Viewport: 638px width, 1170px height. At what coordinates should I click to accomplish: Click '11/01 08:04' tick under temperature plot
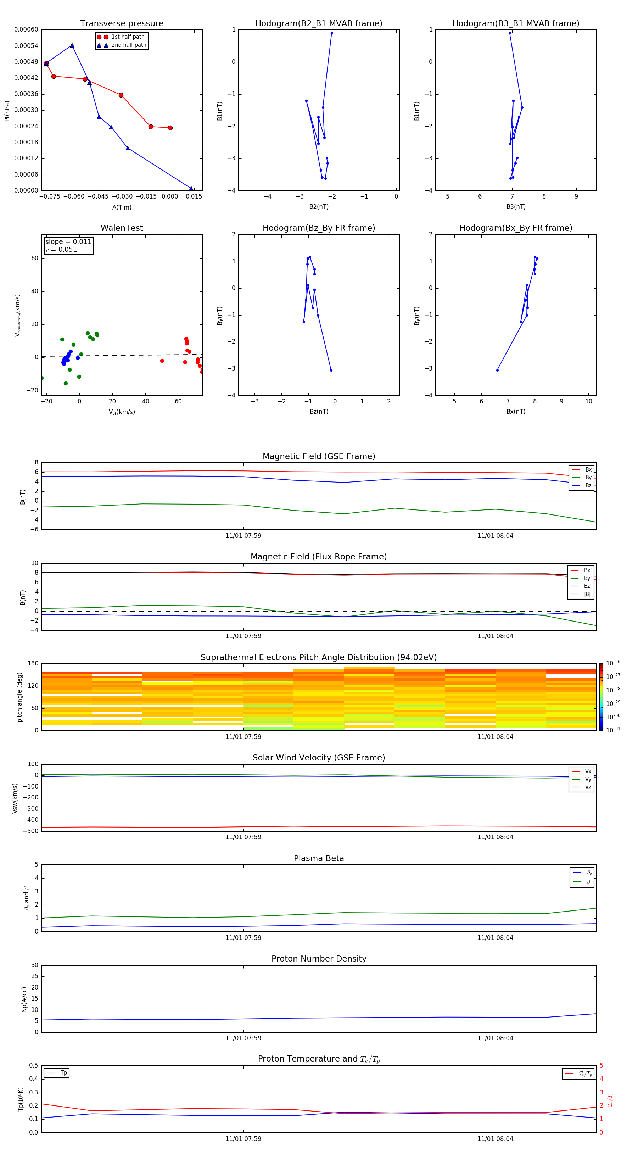(495, 1139)
